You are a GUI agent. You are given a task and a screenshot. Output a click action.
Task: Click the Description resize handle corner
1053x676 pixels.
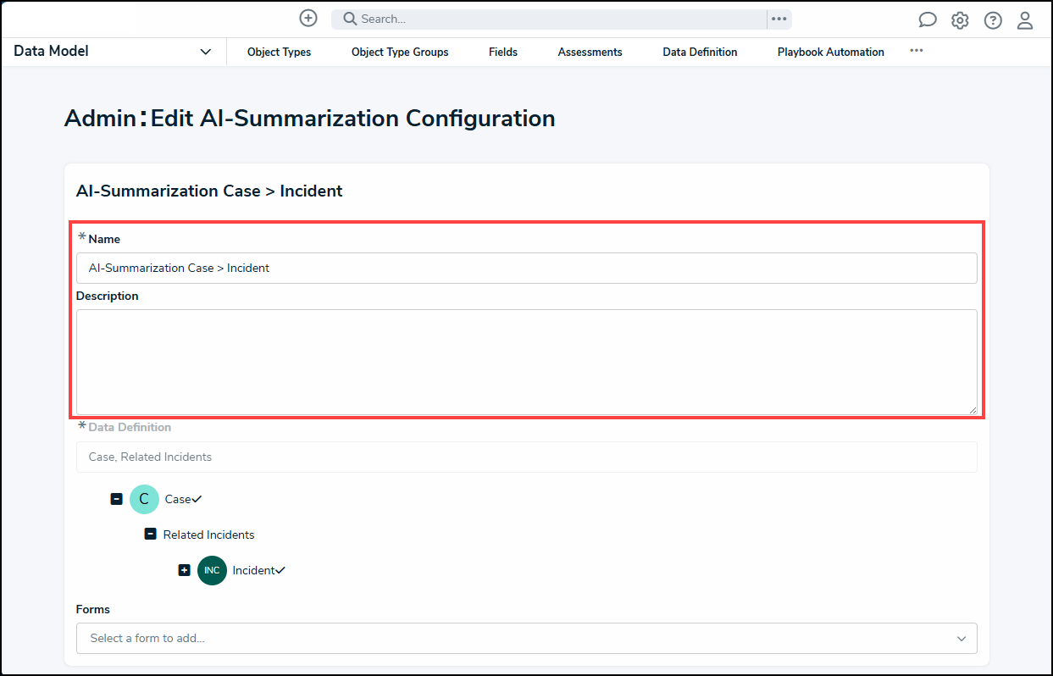click(972, 409)
